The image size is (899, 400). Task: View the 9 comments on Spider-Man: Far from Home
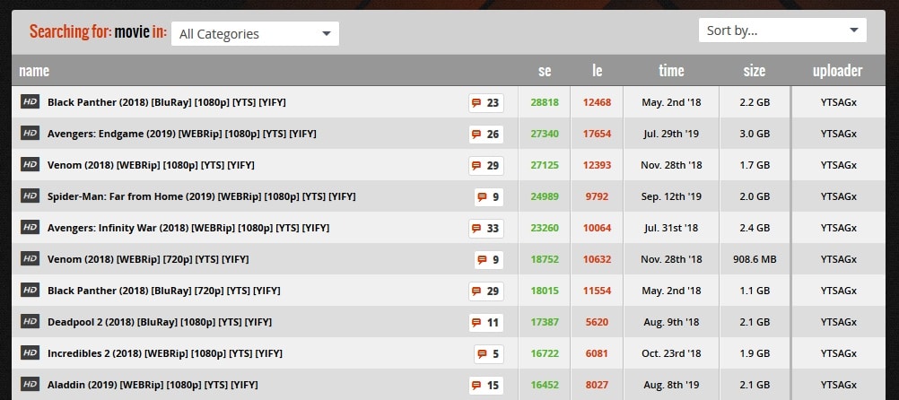tap(488, 197)
